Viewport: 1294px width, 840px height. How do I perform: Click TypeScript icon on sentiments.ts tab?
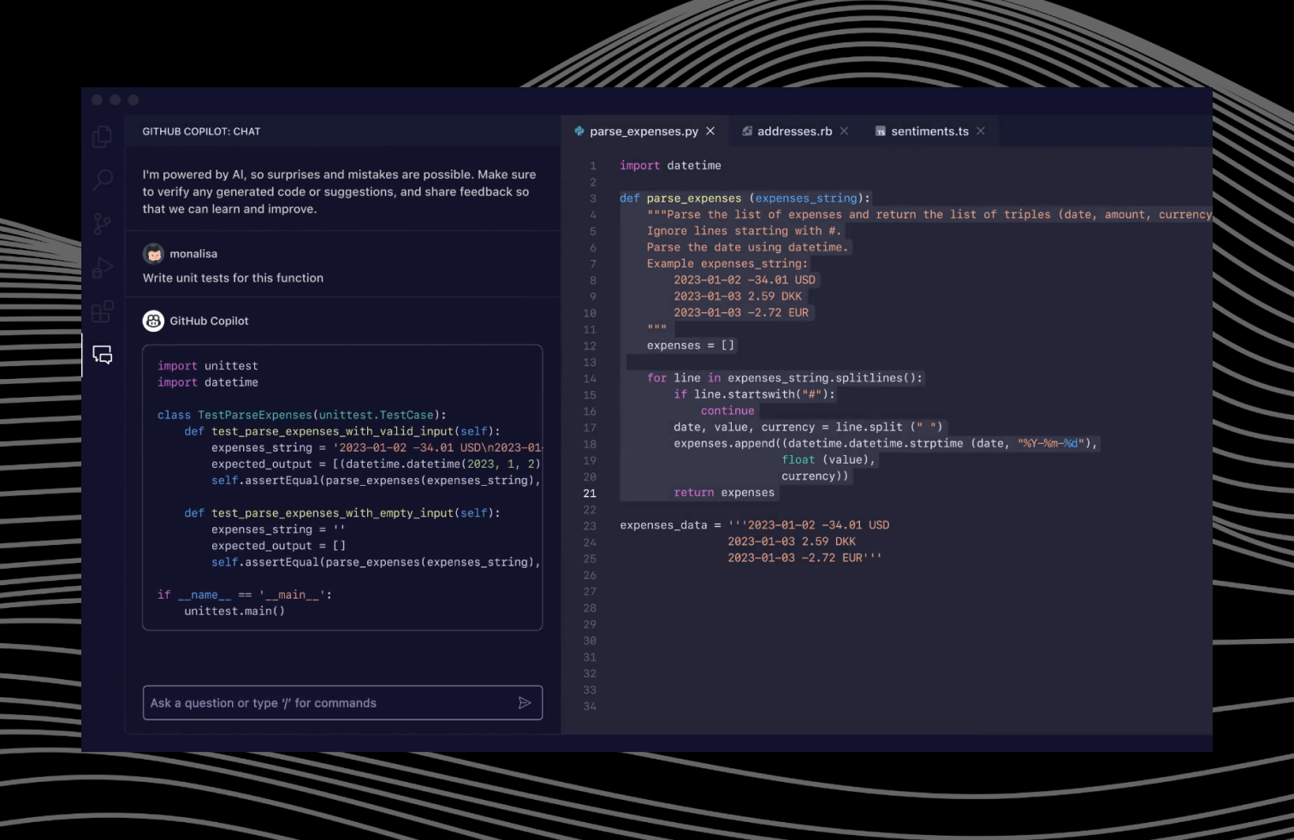click(880, 132)
